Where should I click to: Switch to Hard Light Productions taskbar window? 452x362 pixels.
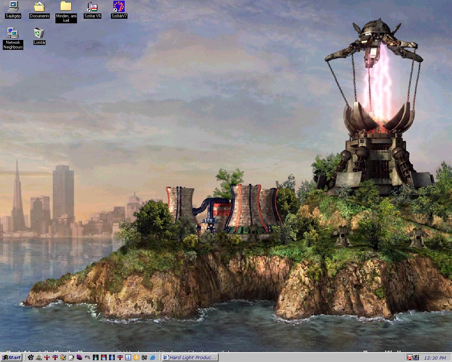tap(190, 357)
